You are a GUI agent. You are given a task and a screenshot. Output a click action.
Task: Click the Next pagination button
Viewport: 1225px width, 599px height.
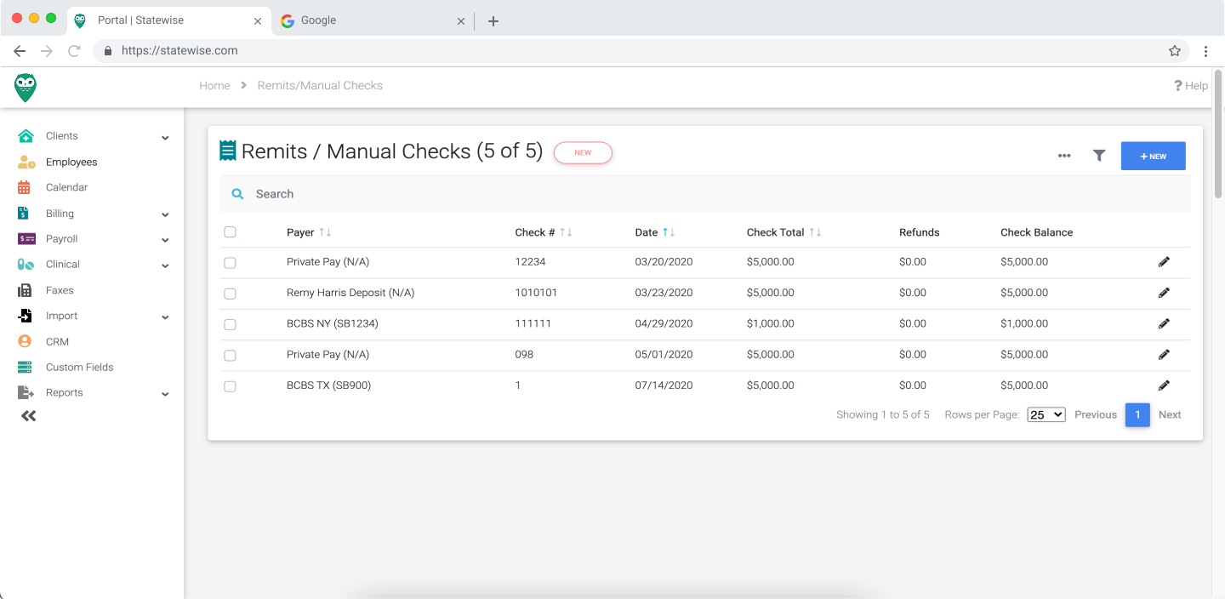[x=1170, y=414]
